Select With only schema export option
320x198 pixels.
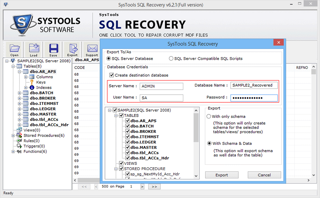click(x=209, y=116)
